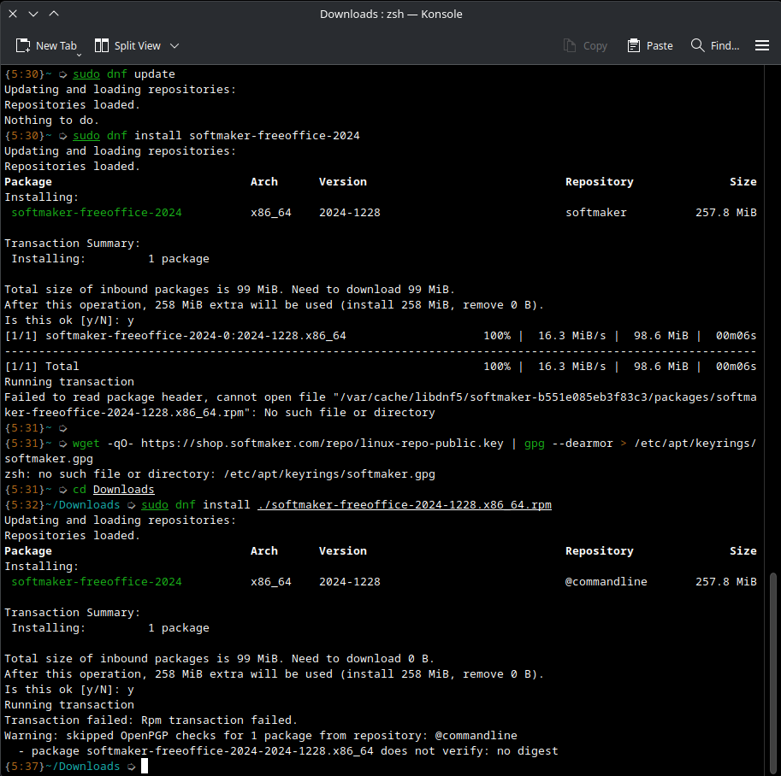Click the cursor at the last prompt

145,767
